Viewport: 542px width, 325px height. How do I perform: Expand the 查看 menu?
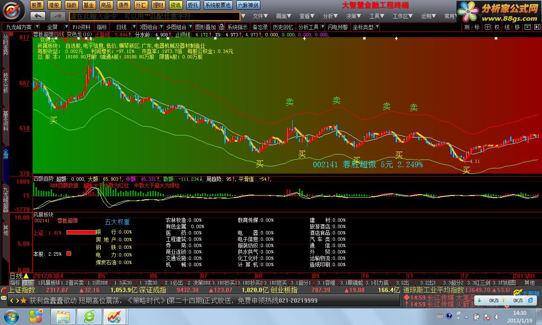point(307,16)
